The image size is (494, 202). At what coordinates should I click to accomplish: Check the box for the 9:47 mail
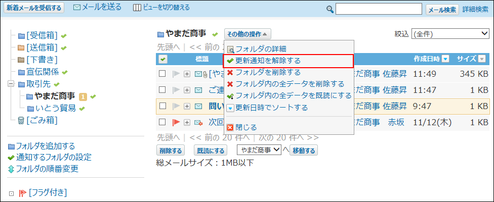[x=162, y=106]
